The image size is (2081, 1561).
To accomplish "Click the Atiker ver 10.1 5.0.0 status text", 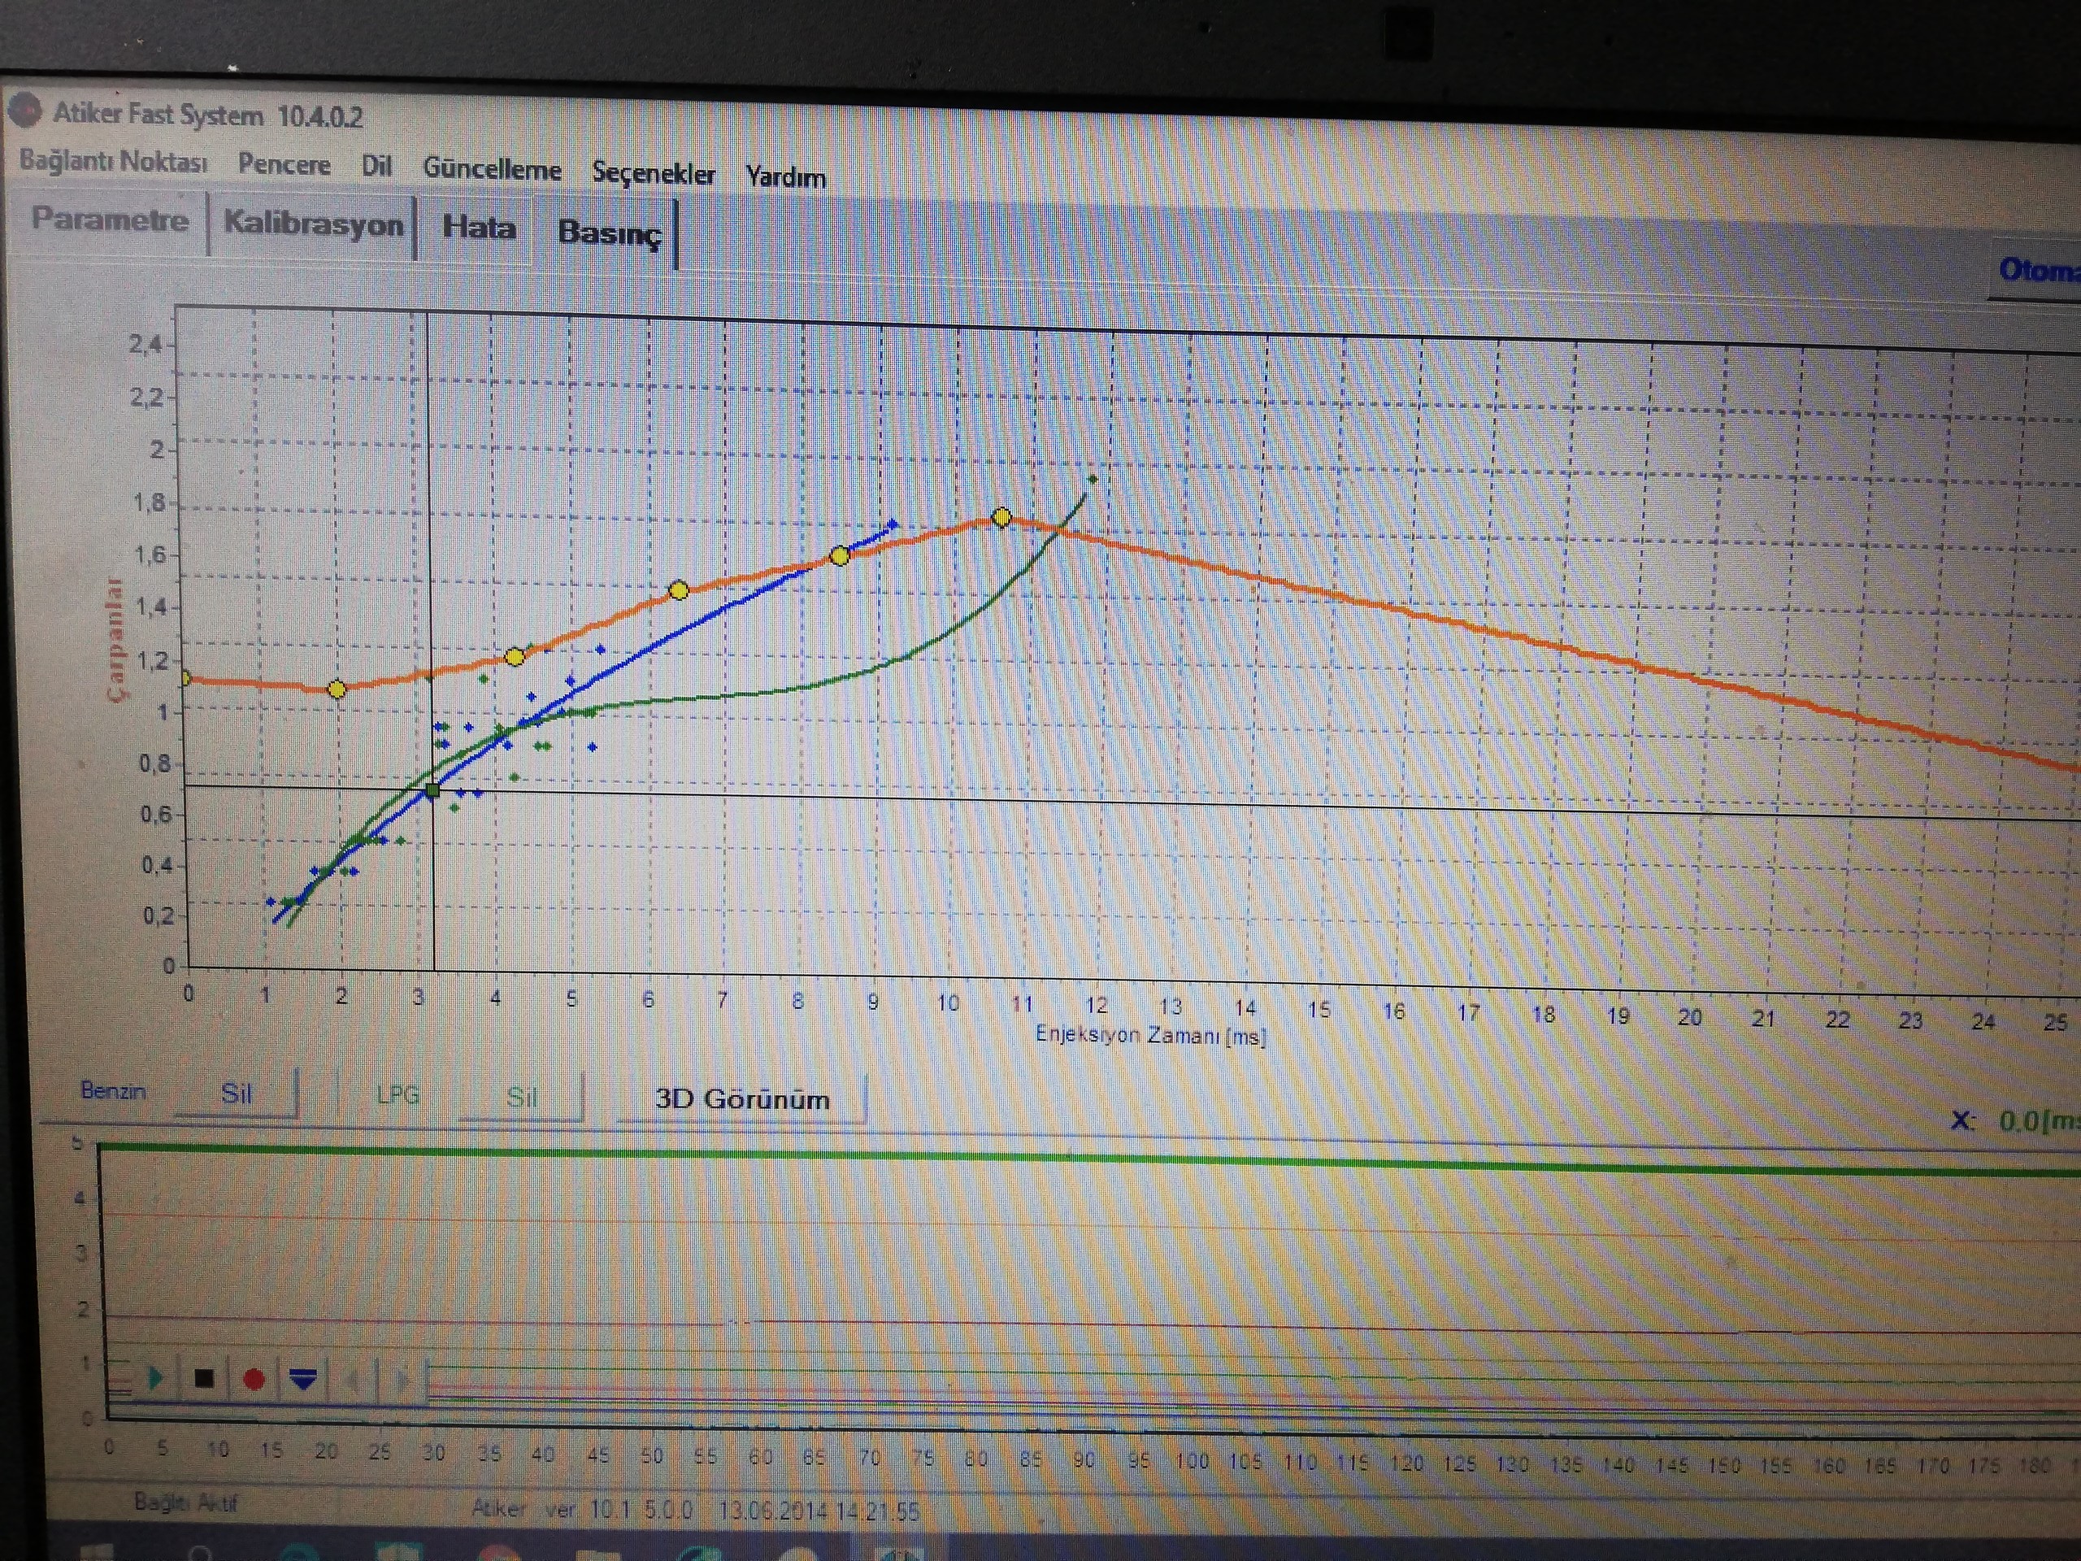I will [581, 1508].
